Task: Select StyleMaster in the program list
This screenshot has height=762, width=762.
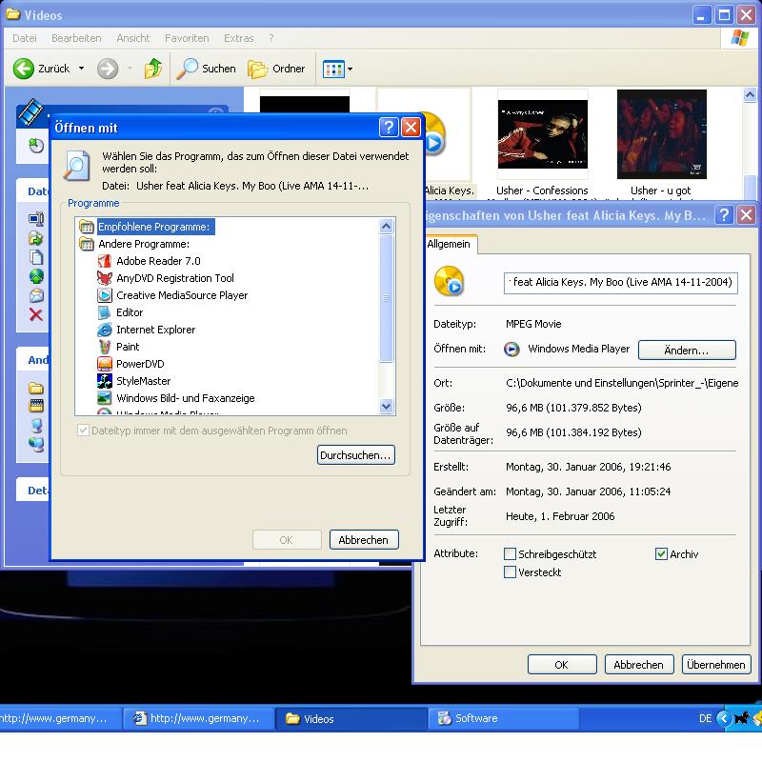Action: (x=133, y=381)
